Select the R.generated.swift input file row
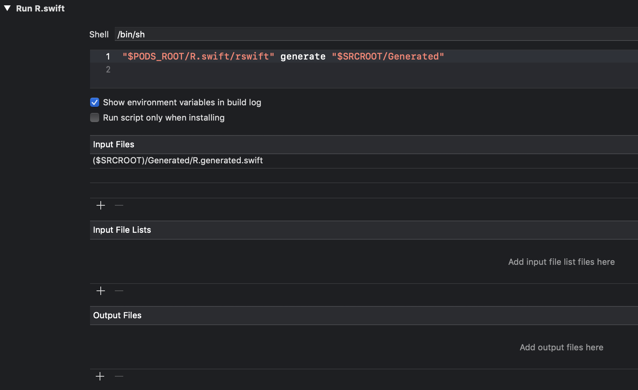638x390 pixels. 177,160
